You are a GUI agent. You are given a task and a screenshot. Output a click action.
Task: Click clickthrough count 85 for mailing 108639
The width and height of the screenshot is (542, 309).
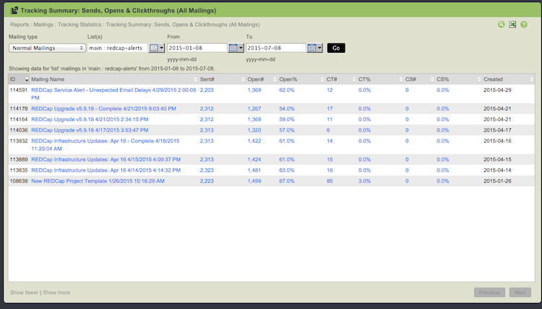330,181
